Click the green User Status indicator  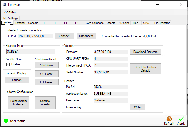pyautogui.click(x=6, y=121)
